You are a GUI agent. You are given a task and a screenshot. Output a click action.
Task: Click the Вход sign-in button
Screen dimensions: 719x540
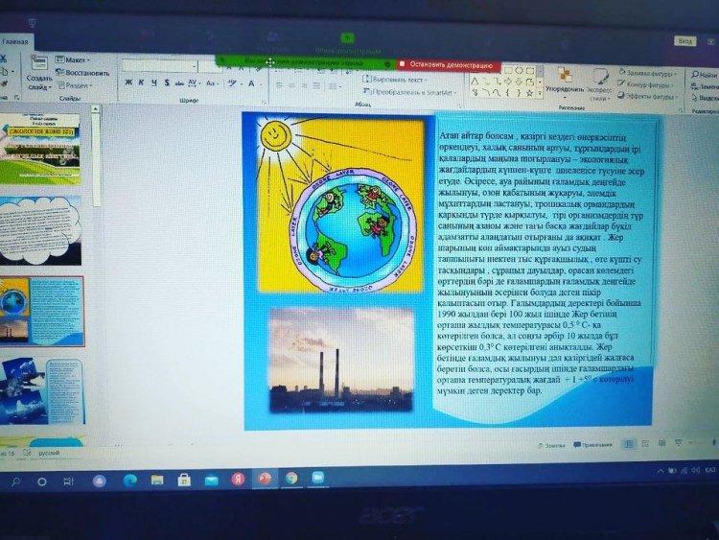pyautogui.click(x=684, y=42)
